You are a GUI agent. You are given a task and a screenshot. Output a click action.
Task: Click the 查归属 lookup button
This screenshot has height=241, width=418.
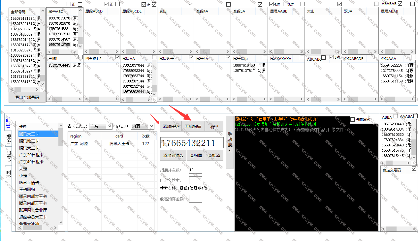(196, 155)
